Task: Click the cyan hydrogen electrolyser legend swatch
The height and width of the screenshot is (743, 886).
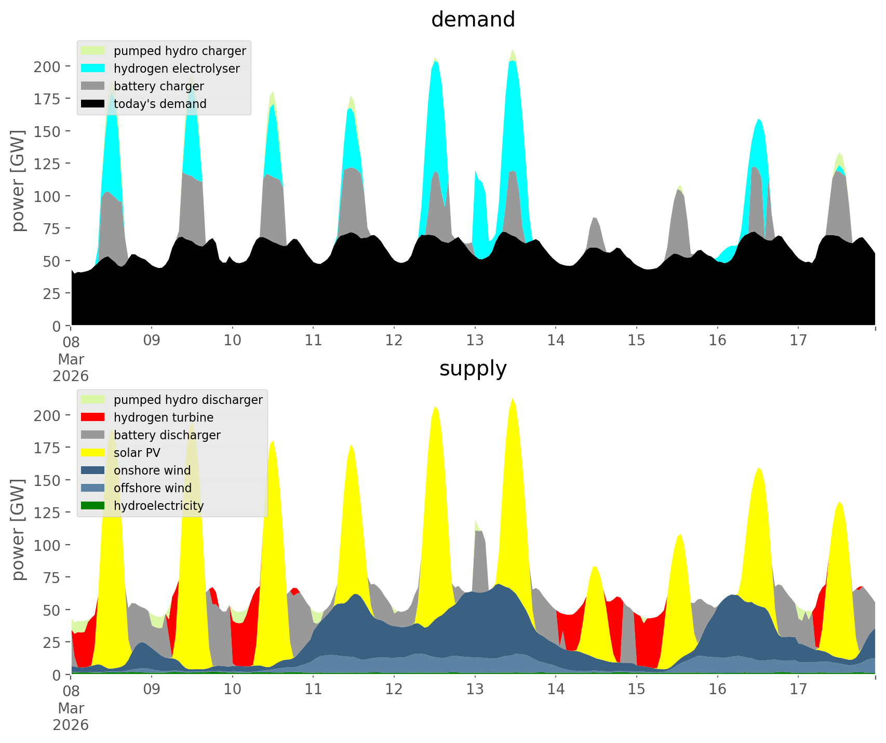Action: [x=93, y=69]
